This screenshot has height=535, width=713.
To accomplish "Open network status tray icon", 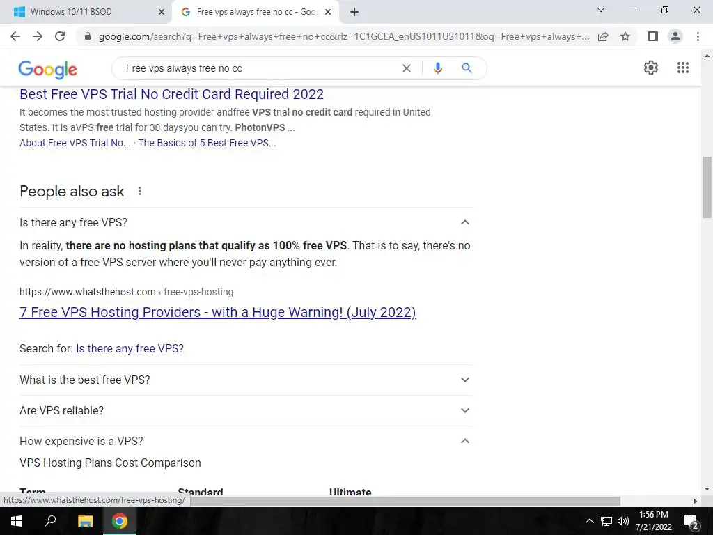I will (606, 521).
